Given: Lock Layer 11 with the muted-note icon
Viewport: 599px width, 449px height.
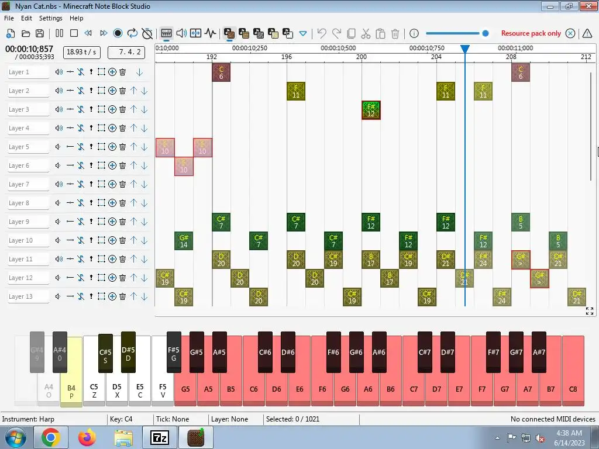Looking at the screenshot, I should pos(81,259).
